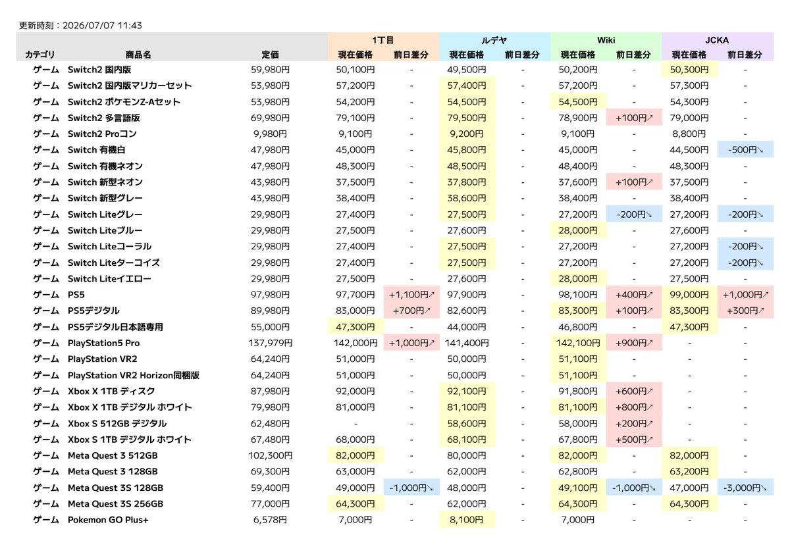Click 1丁目 highlighted price 47,300円
The width and height of the screenshot is (790, 558).
[355, 327]
